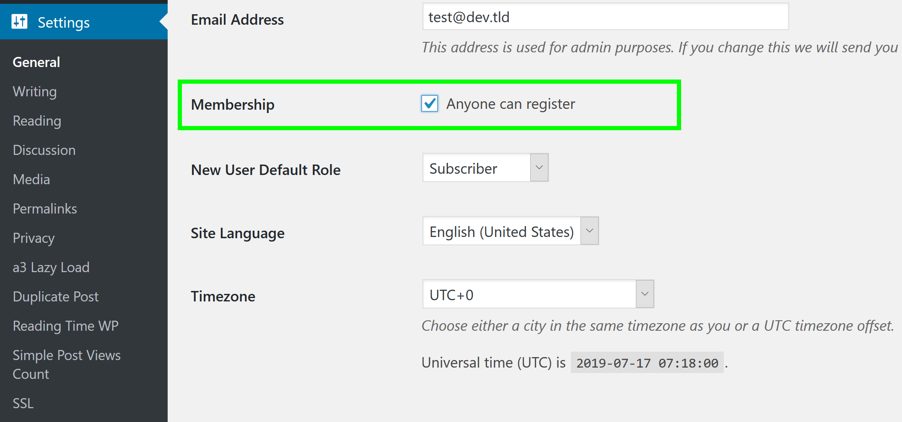The height and width of the screenshot is (422, 902).
Task: Open Reading settings page
Action: pyautogui.click(x=37, y=121)
